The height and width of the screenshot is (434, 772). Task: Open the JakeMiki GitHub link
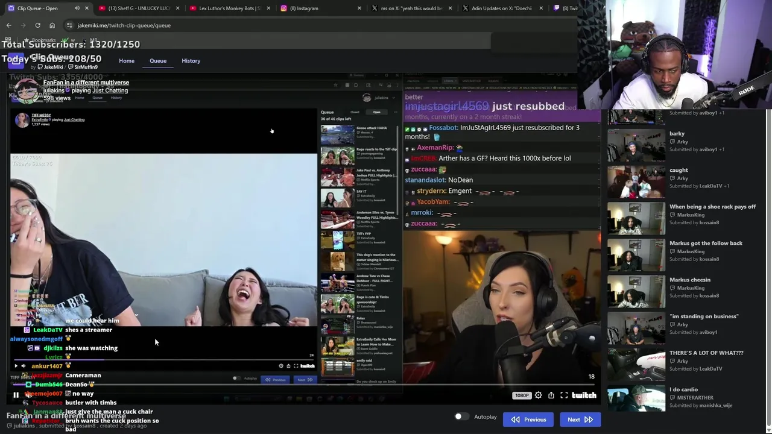[50, 67]
